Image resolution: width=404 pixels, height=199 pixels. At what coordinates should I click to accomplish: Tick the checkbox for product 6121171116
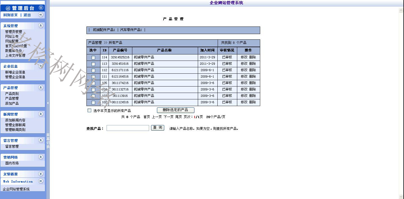click(x=93, y=70)
